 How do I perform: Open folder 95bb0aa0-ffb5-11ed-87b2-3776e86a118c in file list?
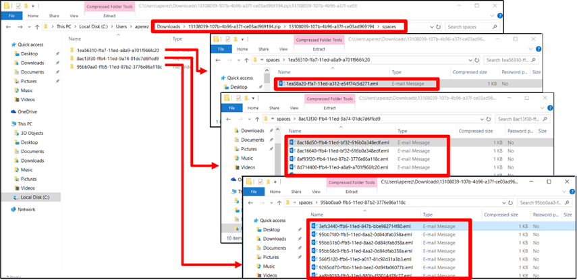119,67
